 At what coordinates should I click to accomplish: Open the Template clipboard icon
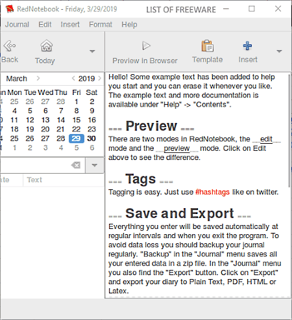208,46
